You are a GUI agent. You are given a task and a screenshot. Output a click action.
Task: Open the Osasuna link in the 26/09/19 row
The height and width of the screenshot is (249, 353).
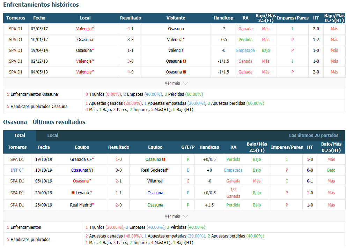[x=155, y=205]
